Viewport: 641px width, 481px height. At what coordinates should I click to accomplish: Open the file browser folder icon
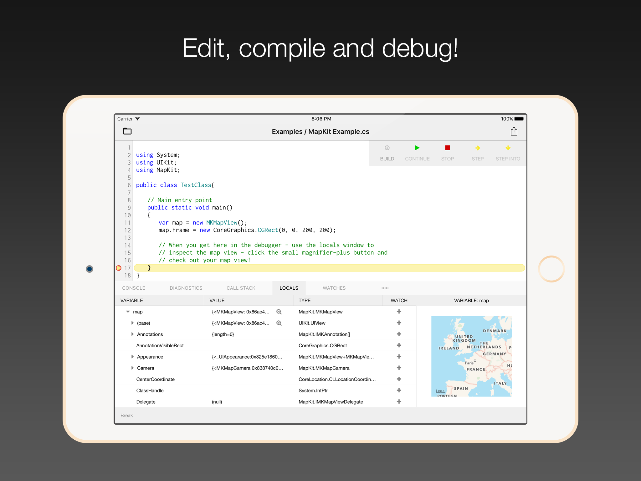[x=127, y=131]
